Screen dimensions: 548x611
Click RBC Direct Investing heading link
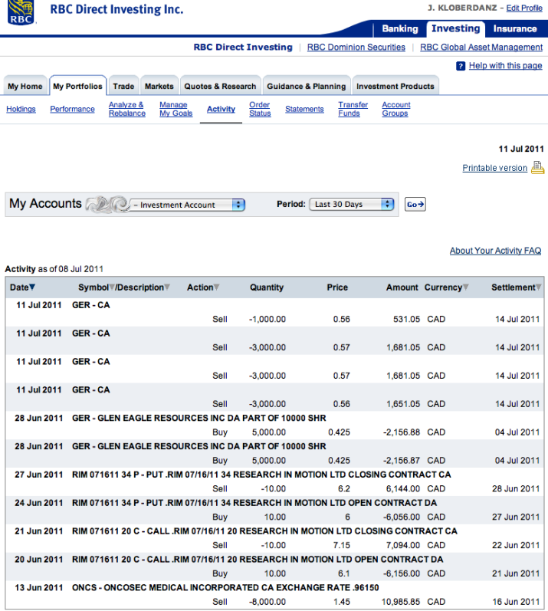click(243, 48)
